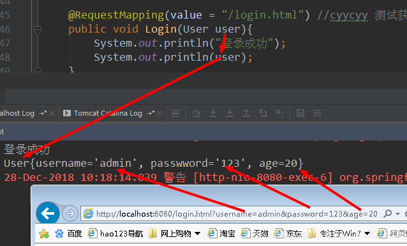Click the Step Into debugger icon

(213, 113)
